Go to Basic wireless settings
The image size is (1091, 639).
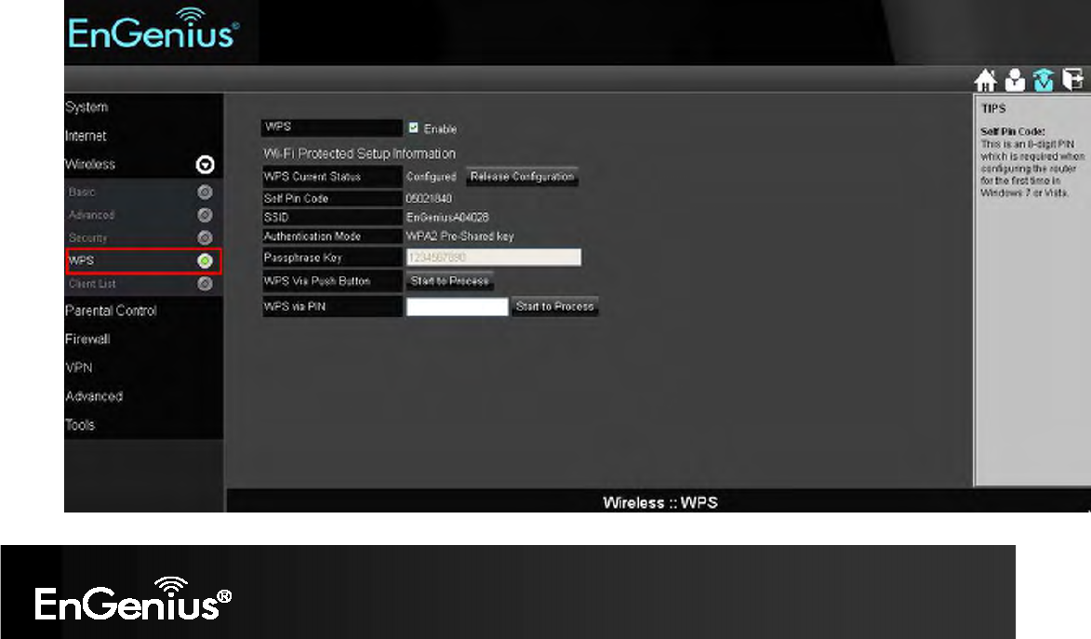(x=82, y=193)
